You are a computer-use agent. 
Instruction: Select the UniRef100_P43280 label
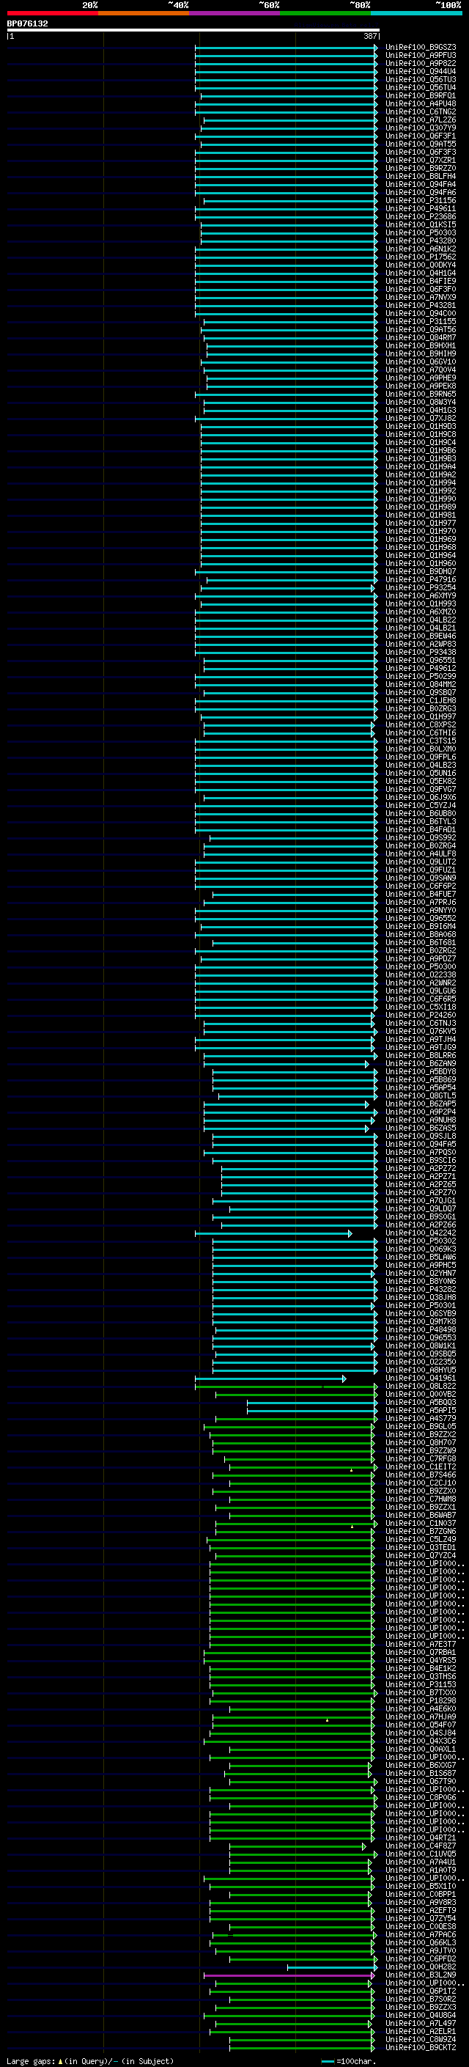[421, 241]
